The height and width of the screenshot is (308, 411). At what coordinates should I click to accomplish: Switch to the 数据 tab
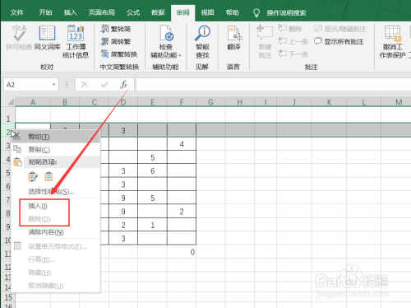click(x=158, y=12)
